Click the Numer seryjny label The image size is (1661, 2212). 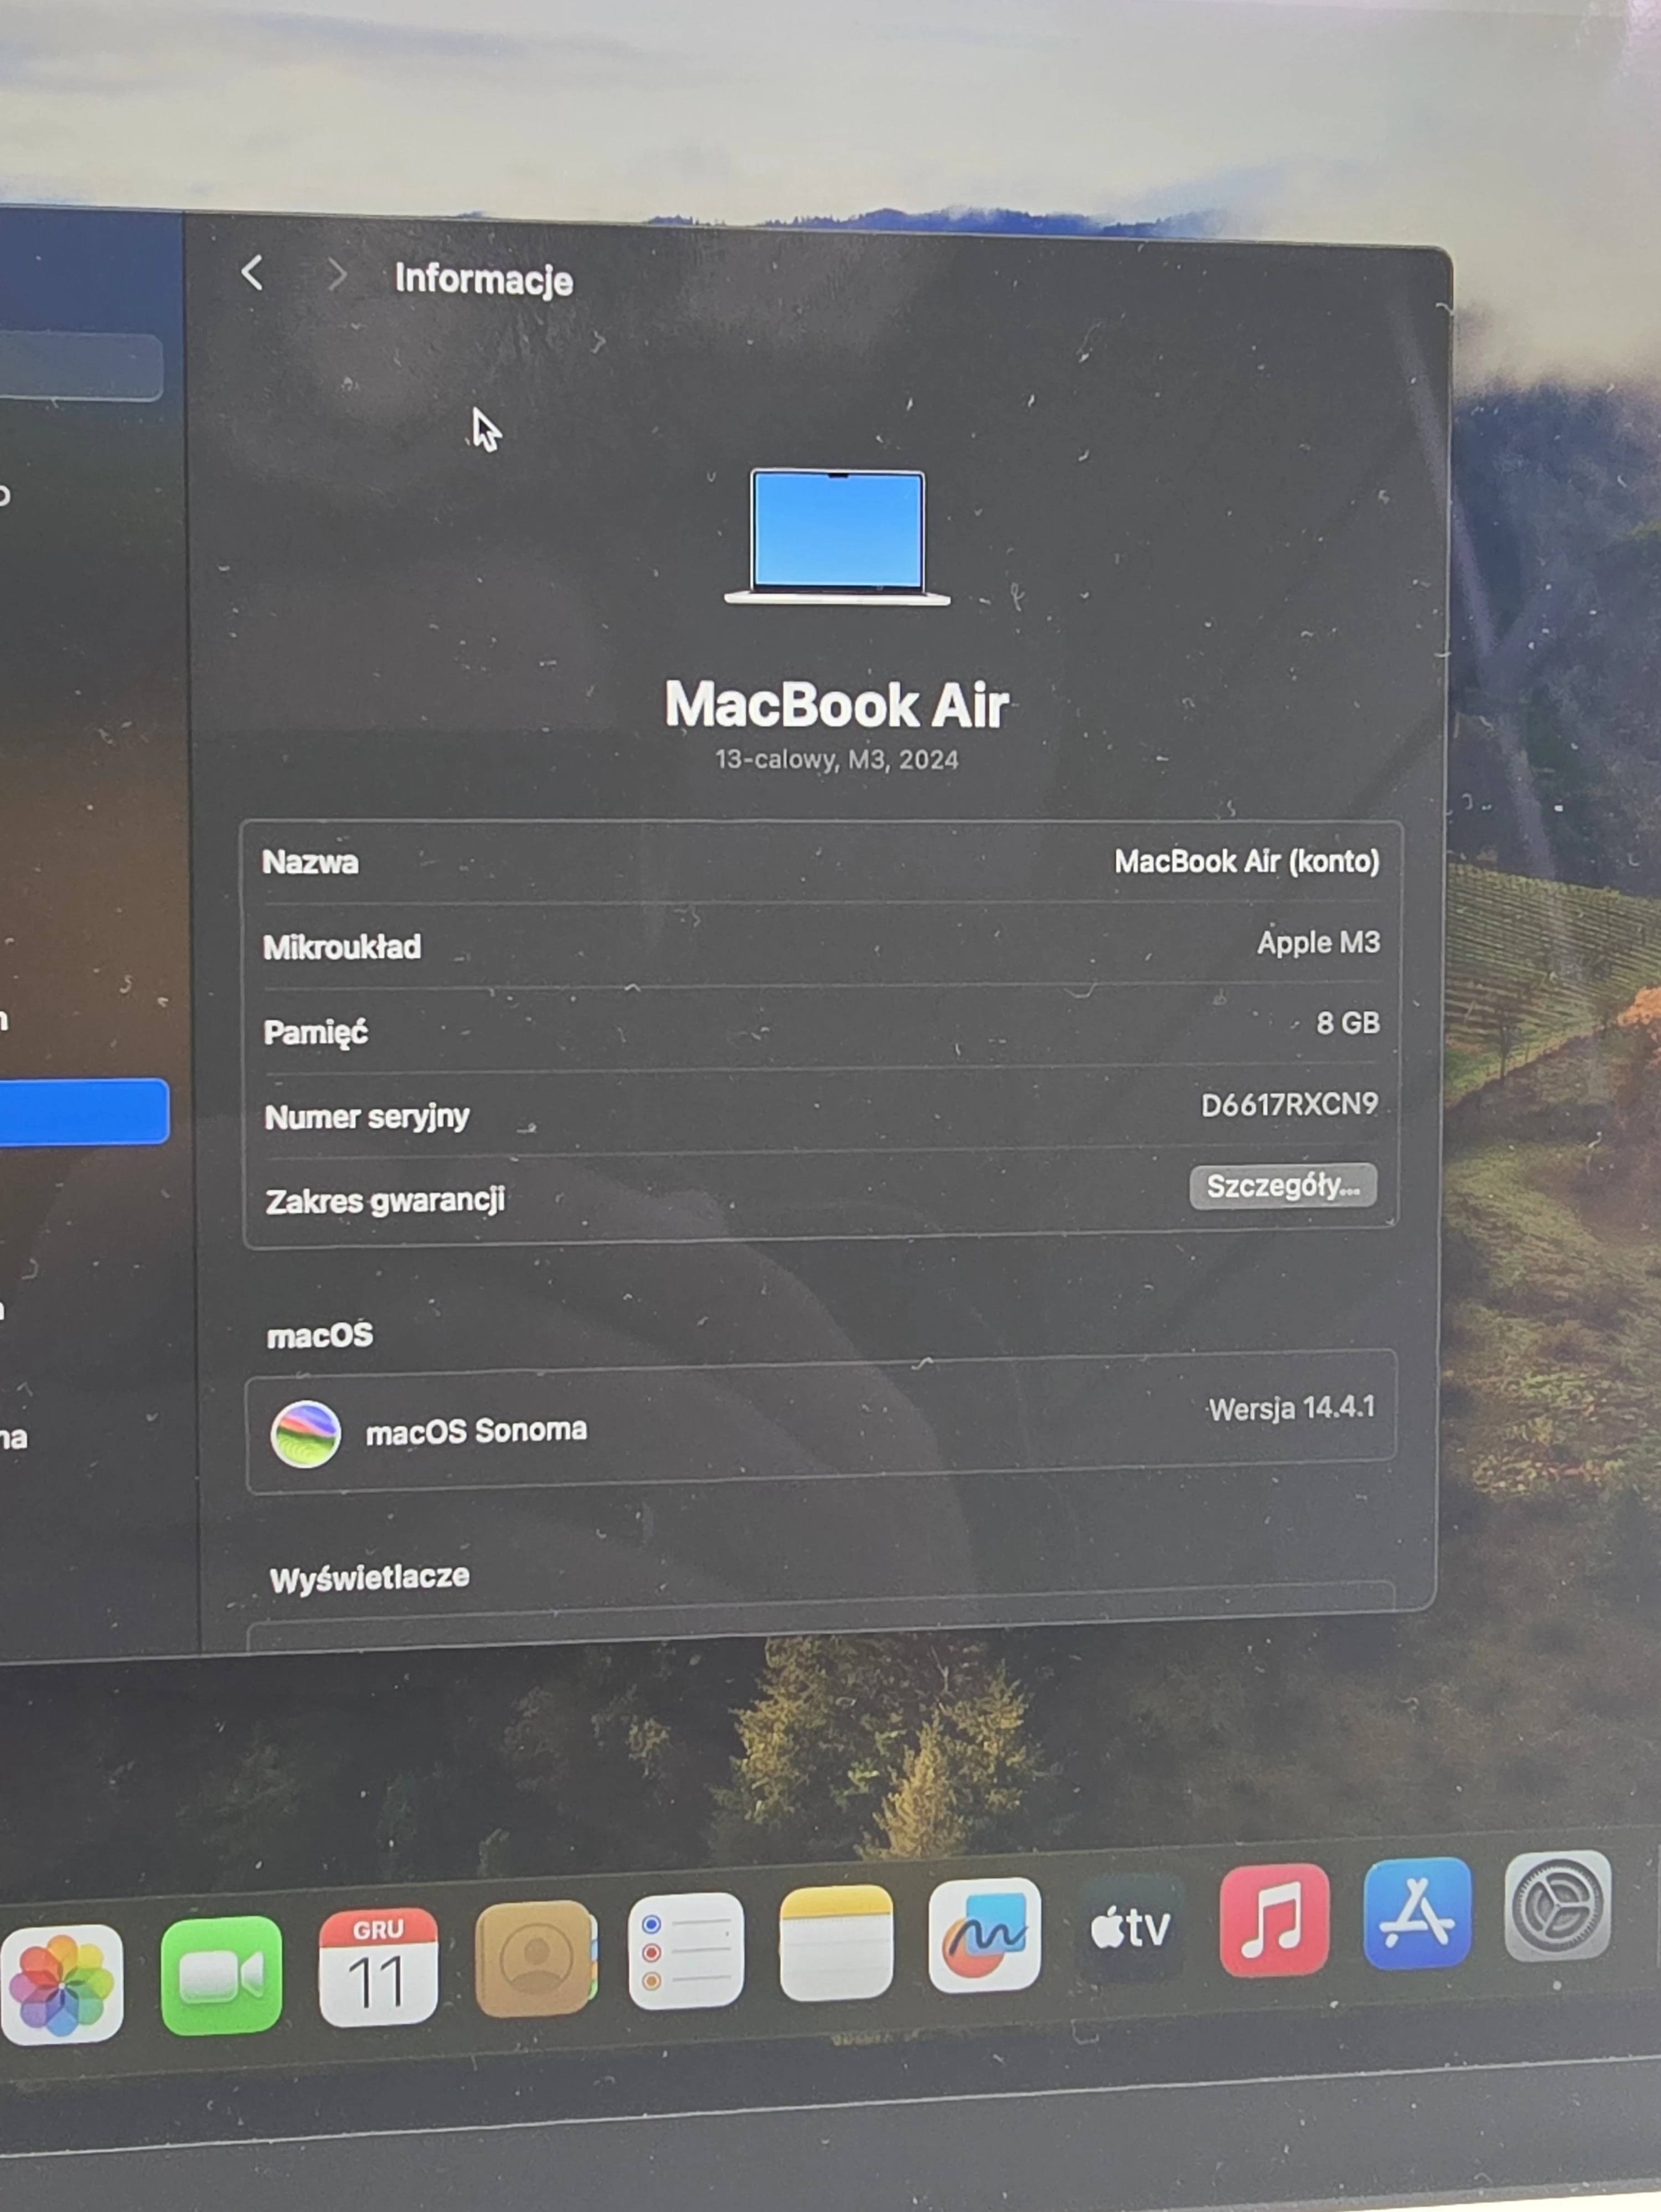pyautogui.click(x=367, y=1117)
